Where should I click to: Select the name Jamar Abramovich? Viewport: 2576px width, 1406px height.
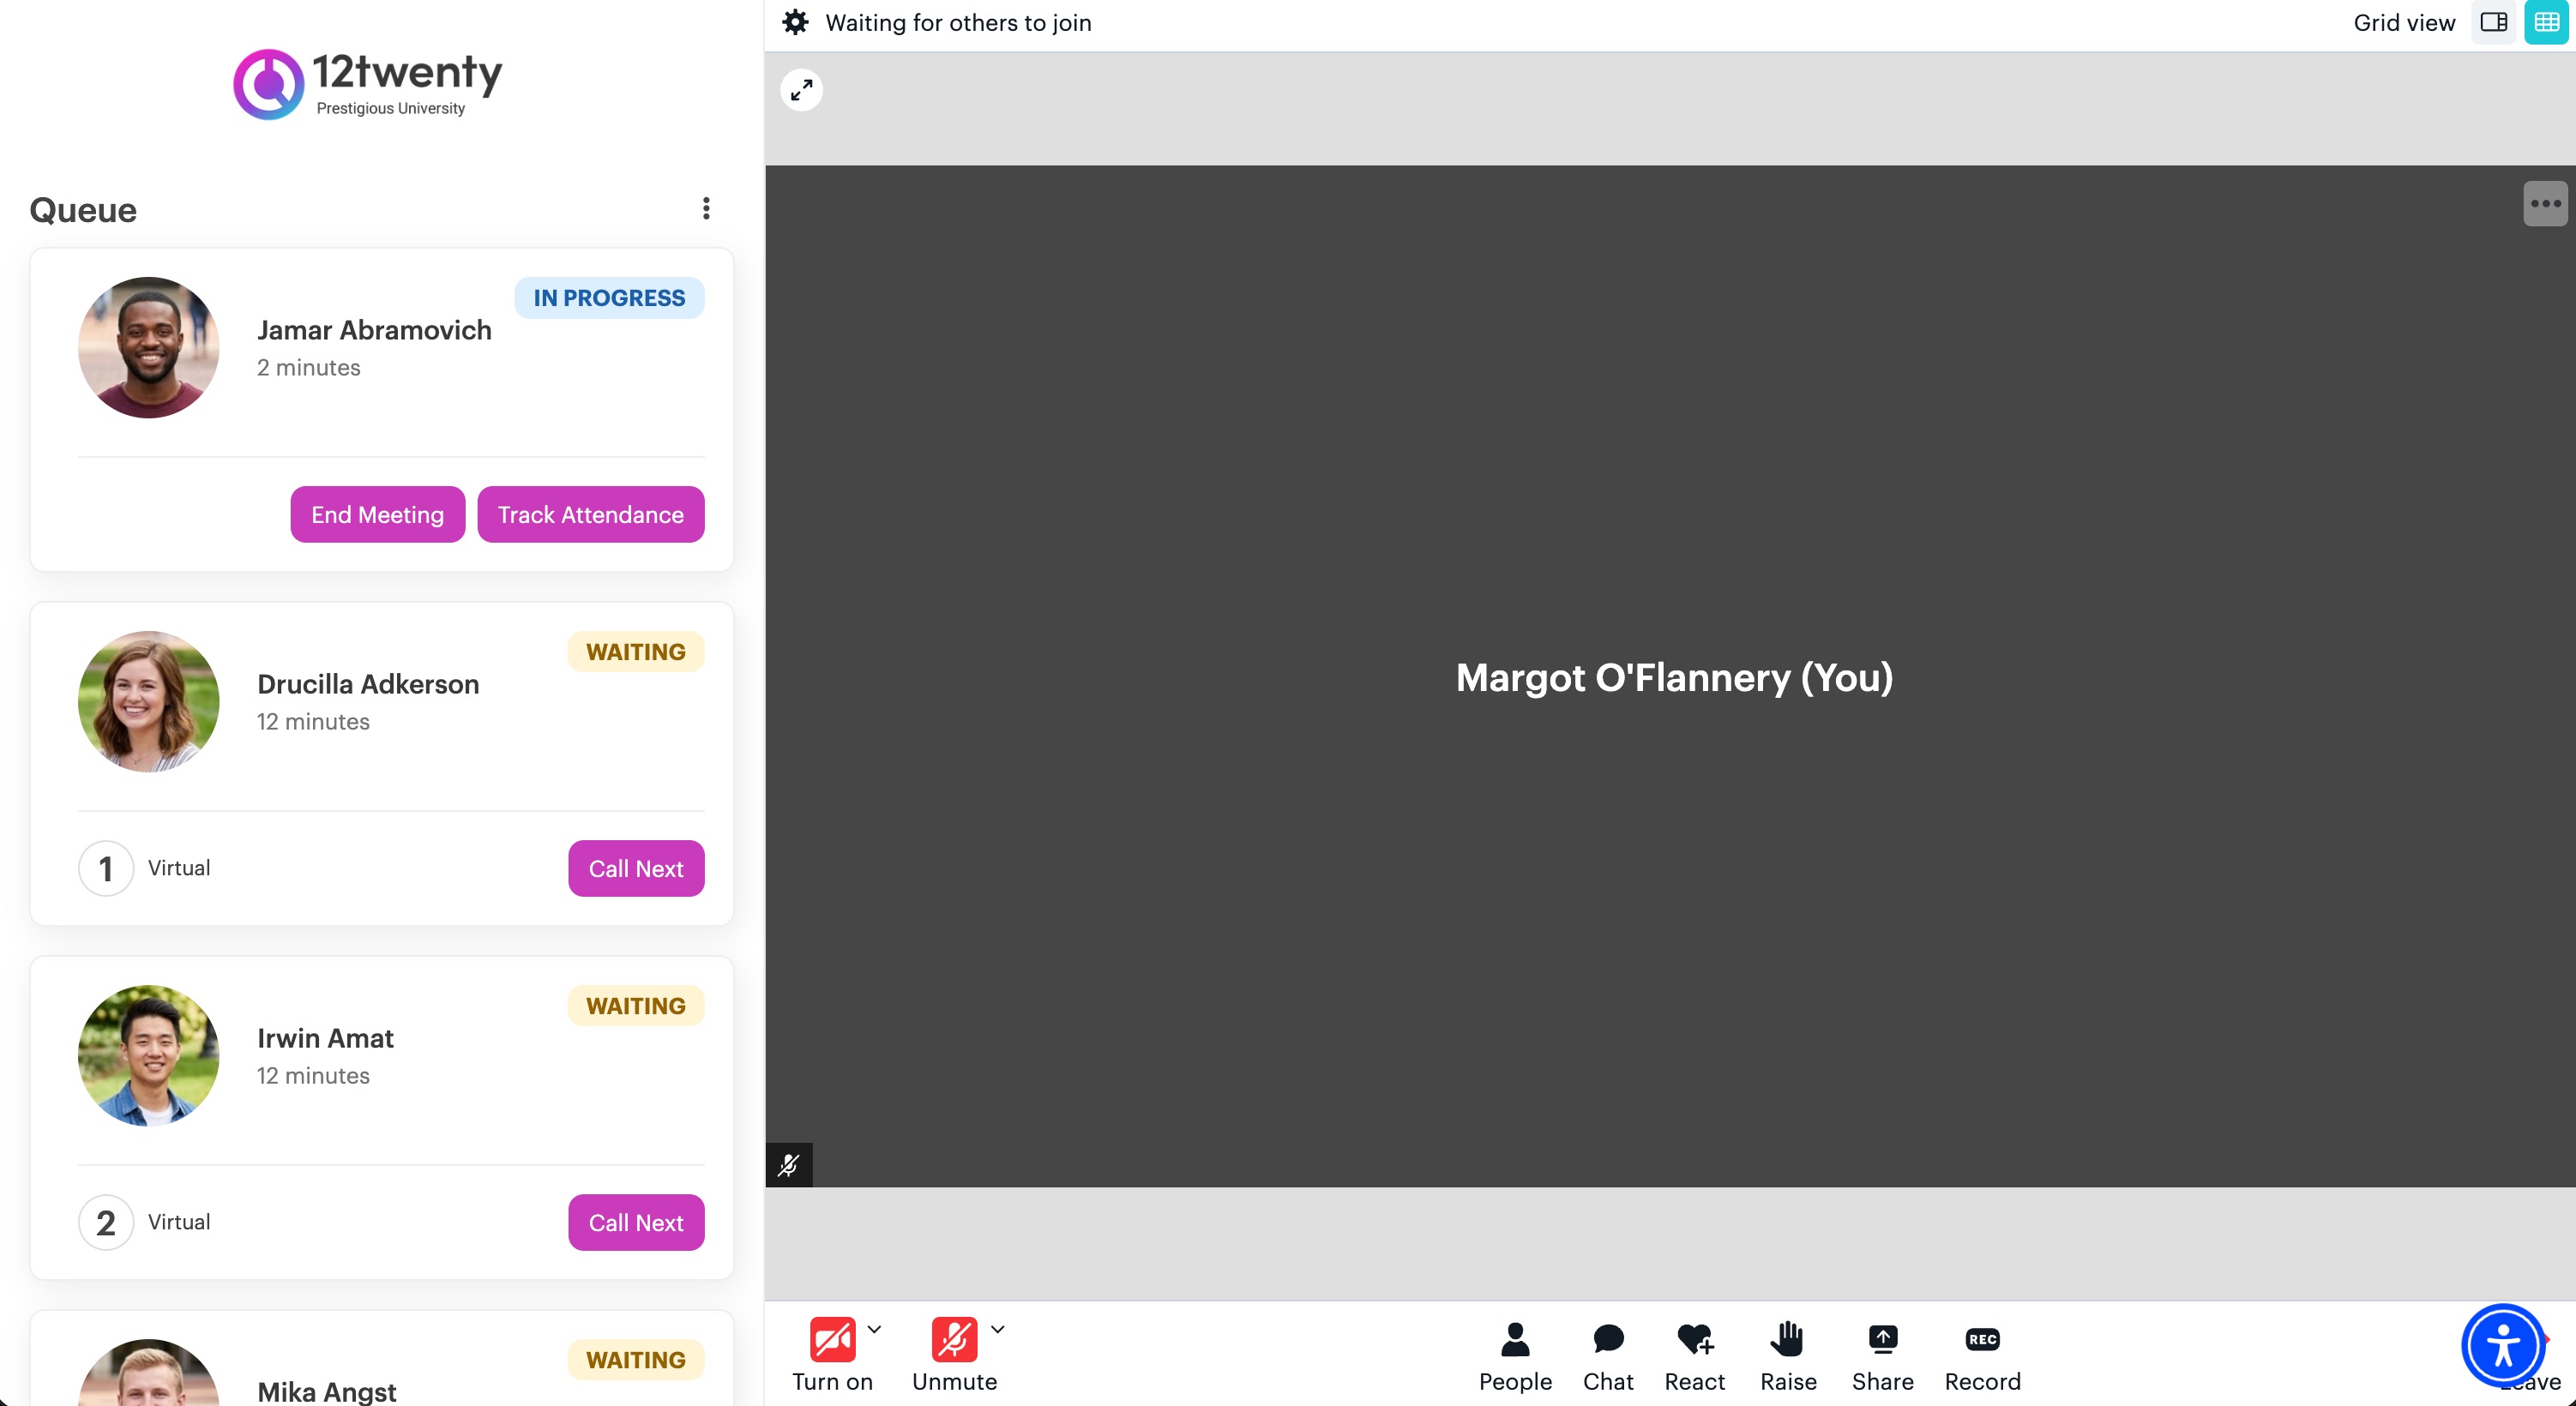[x=374, y=330]
